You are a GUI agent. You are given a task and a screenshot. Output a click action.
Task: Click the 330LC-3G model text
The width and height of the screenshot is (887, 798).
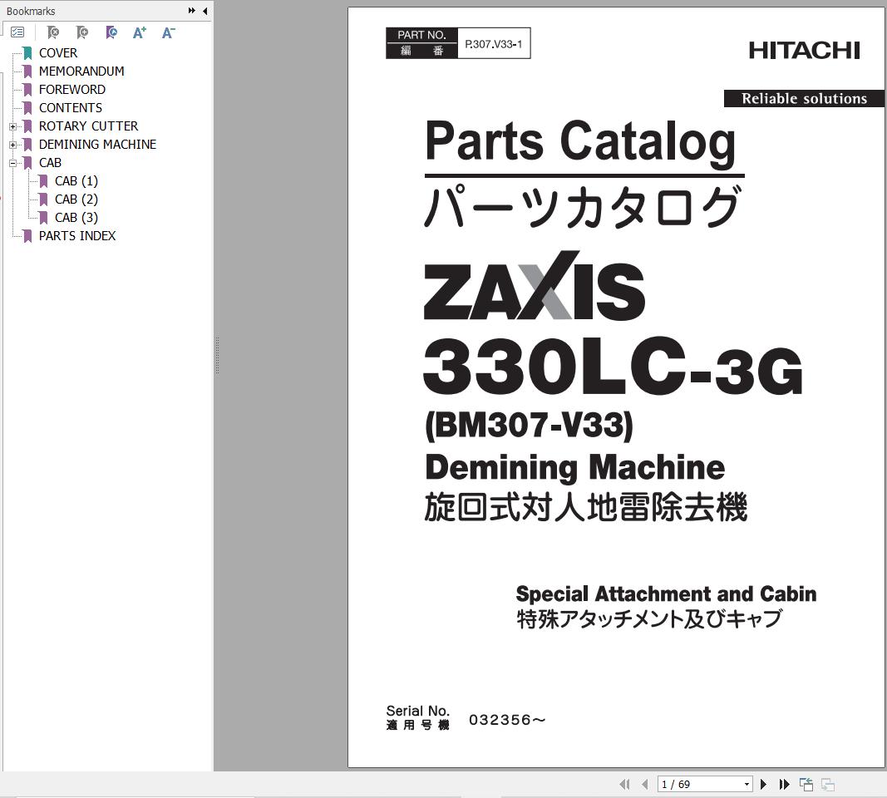(x=613, y=366)
